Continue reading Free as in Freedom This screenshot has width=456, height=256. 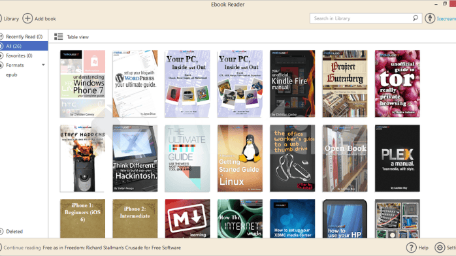112,248
